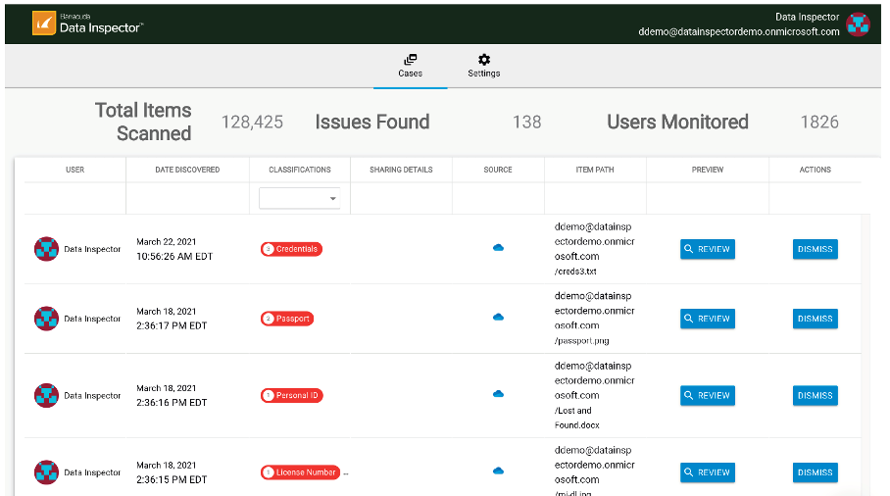890x496 pixels.
Task: Select the Passport classification badge
Action: (x=287, y=319)
